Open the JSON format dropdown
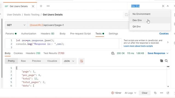The width and height of the screenshot is (175, 98). [69, 61]
